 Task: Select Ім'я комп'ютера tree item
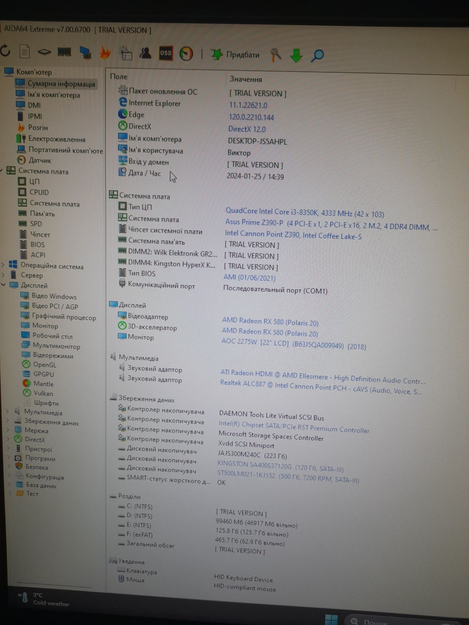[48, 95]
